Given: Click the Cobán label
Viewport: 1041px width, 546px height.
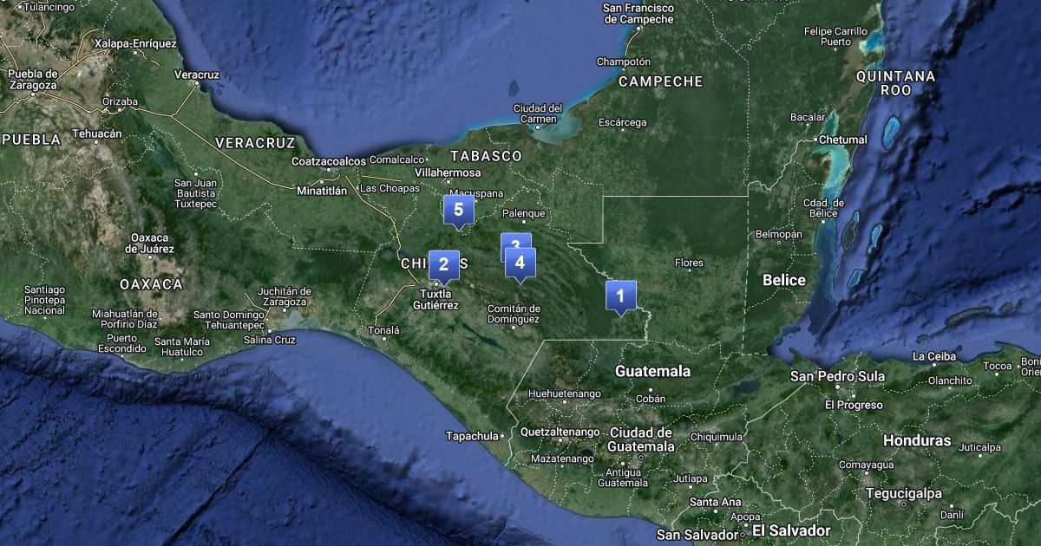Looking at the screenshot, I should pyautogui.click(x=651, y=400).
